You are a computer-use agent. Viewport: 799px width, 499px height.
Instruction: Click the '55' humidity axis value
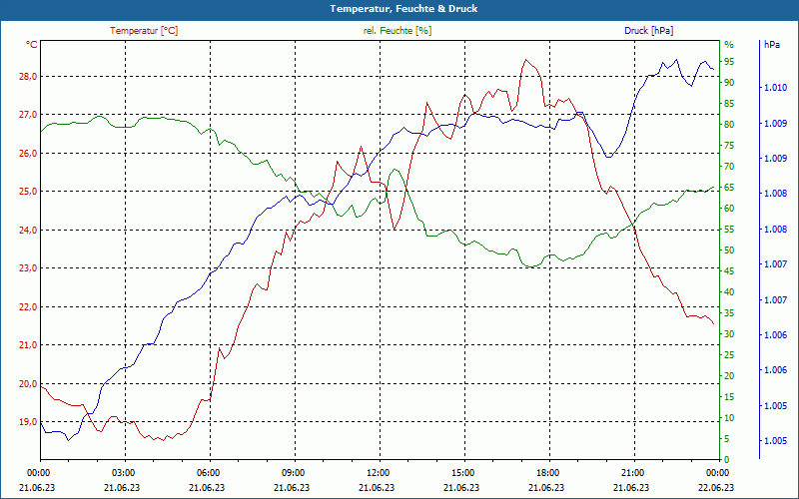pos(729,230)
